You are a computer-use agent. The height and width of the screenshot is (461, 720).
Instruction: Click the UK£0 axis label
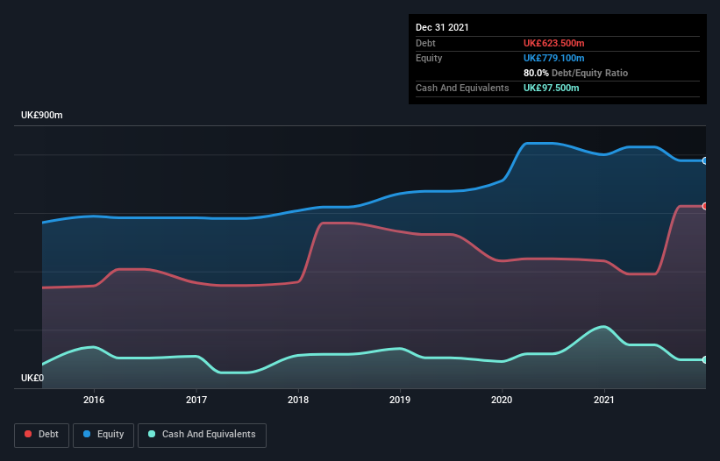click(32, 378)
